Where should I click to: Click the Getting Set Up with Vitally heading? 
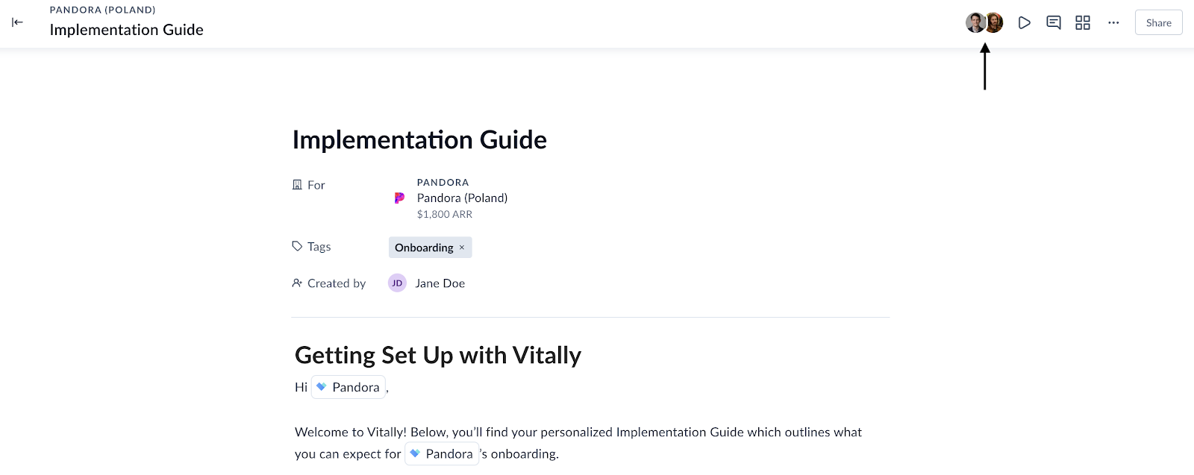click(438, 355)
